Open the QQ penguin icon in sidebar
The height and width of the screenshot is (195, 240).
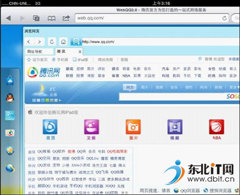10,97
